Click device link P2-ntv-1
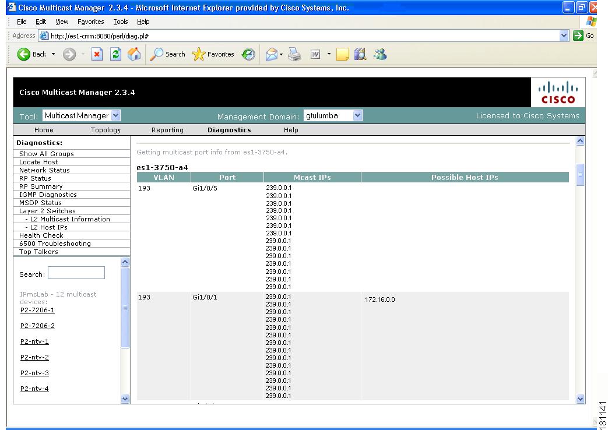The width and height of the screenshot is (608, 430). (x=34, y=341)
